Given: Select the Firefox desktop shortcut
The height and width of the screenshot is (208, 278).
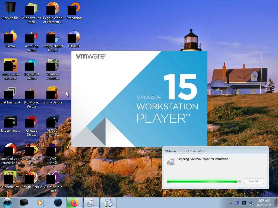Looking at the screenshot, I should click(x=11, y=39).
